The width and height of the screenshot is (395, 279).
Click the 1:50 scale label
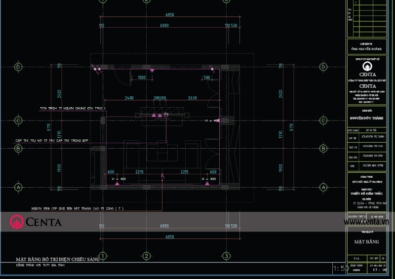(341, 269)
